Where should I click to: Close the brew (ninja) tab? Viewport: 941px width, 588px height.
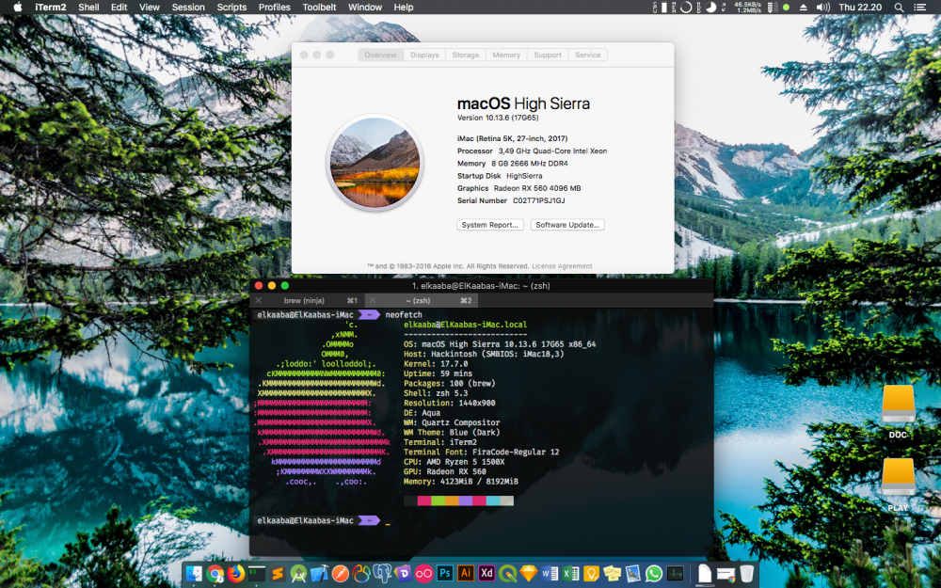click(x=259, y=300)
